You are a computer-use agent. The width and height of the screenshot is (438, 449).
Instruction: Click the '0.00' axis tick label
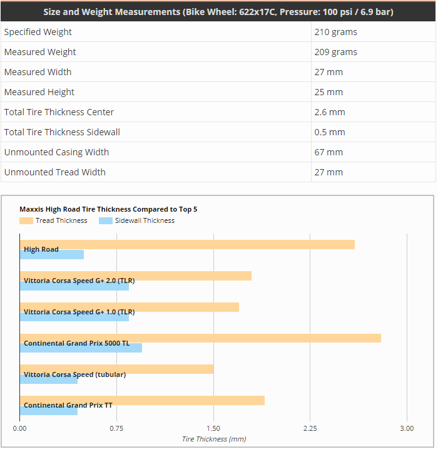click(19, 428)
